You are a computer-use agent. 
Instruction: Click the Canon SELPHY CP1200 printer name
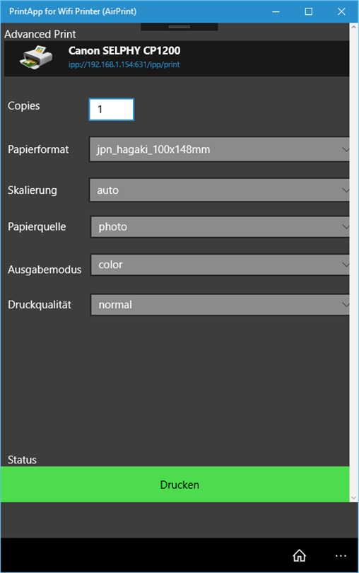coord(124,50)
